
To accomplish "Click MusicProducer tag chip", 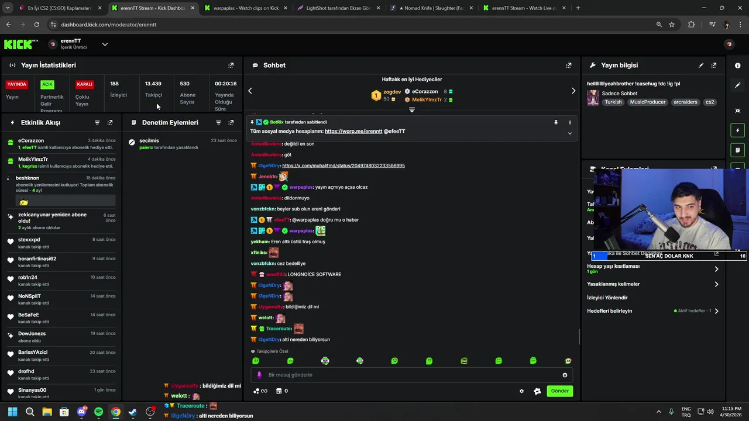I will click(x=648, y=102).
